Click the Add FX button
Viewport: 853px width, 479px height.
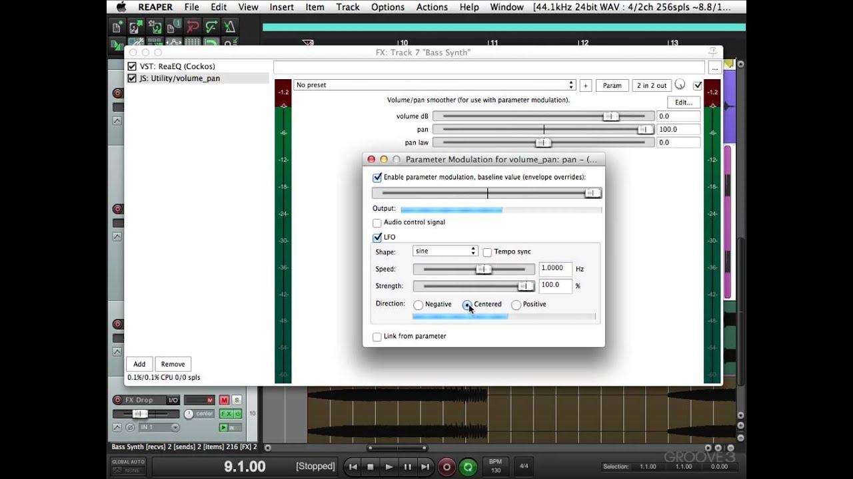[x=139, y=364]
